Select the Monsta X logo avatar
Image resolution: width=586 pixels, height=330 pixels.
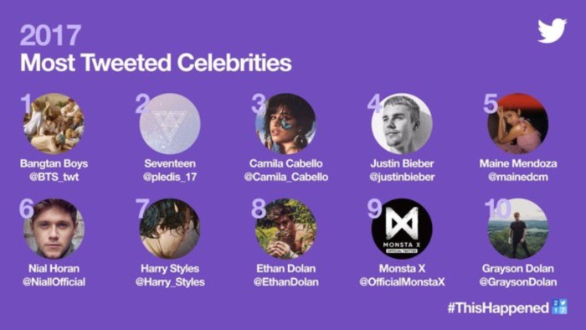[402, 229]
